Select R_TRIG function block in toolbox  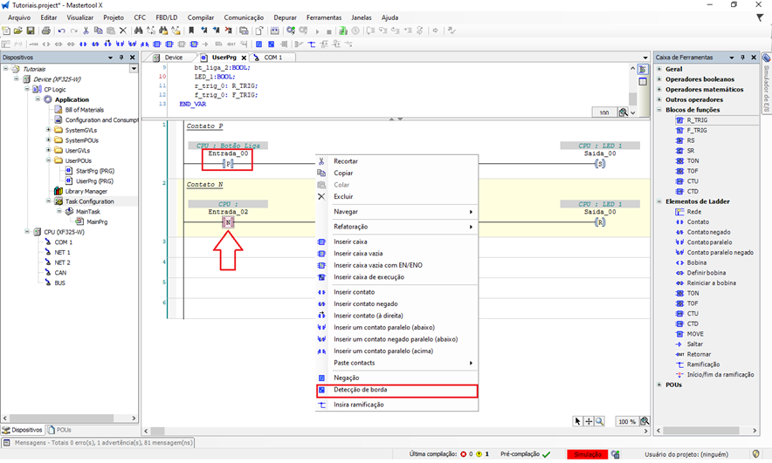coord(696,120)
